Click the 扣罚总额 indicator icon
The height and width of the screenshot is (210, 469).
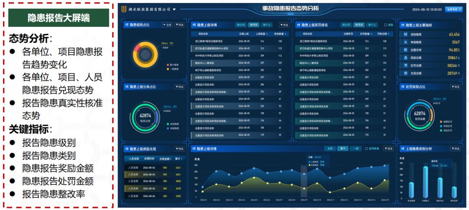[405, 66]
